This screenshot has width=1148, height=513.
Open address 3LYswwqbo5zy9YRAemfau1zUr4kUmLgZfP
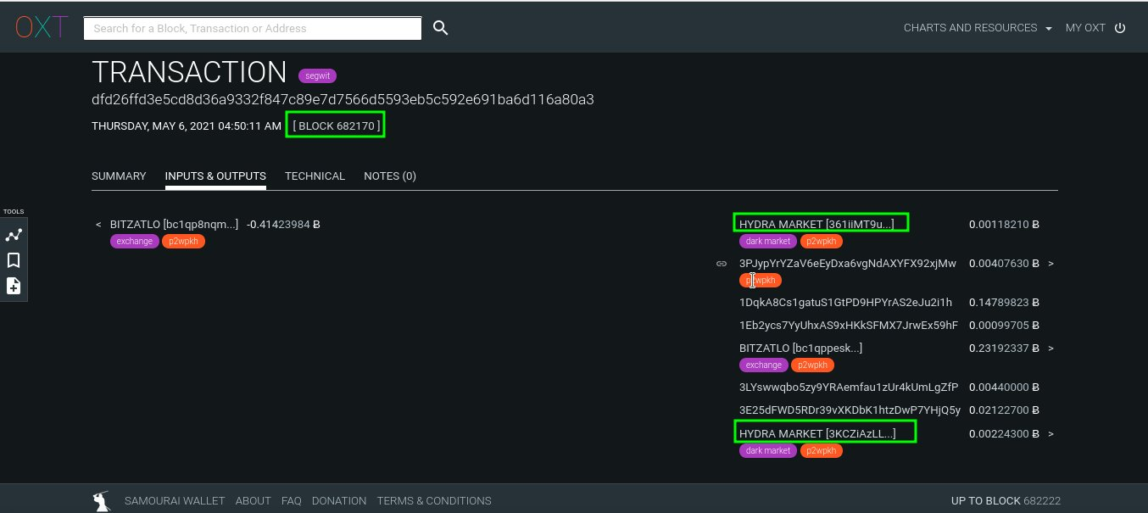(x=849, y=388)
